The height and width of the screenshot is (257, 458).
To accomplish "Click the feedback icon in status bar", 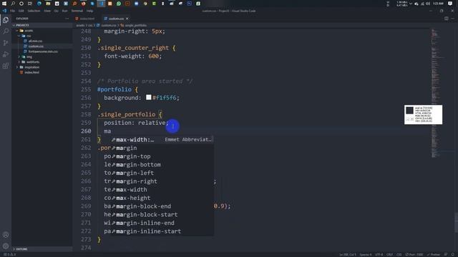I will pyautogui.click(x=446, y=255).
